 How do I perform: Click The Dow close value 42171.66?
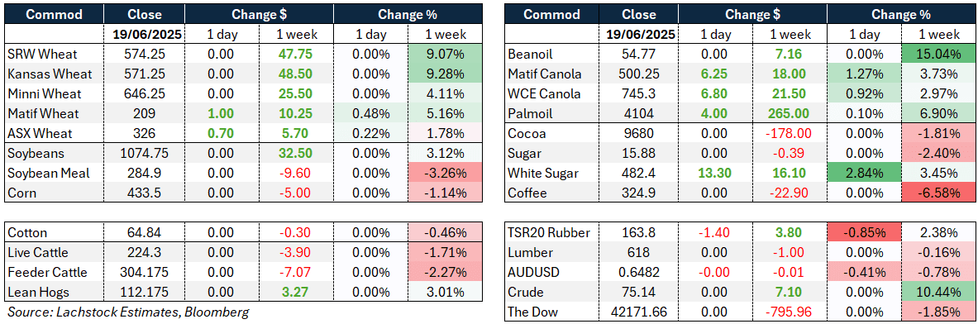pos(638,312)
